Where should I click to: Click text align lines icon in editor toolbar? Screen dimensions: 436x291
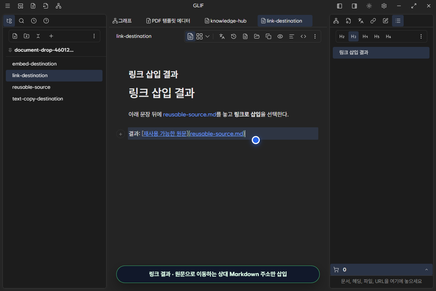pos(291,36)
